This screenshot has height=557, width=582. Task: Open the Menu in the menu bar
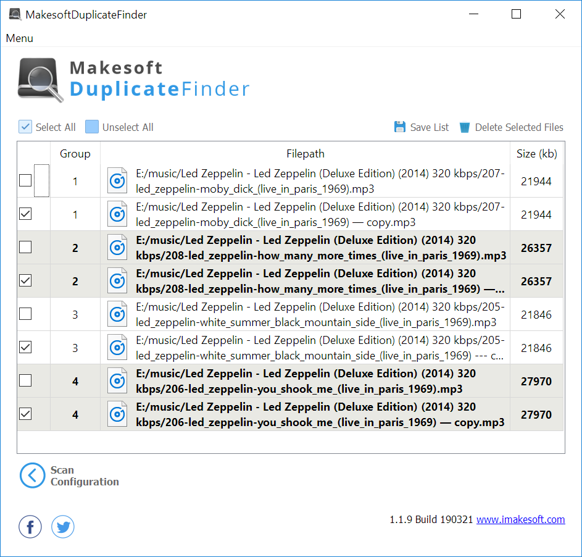coord(20,38)
